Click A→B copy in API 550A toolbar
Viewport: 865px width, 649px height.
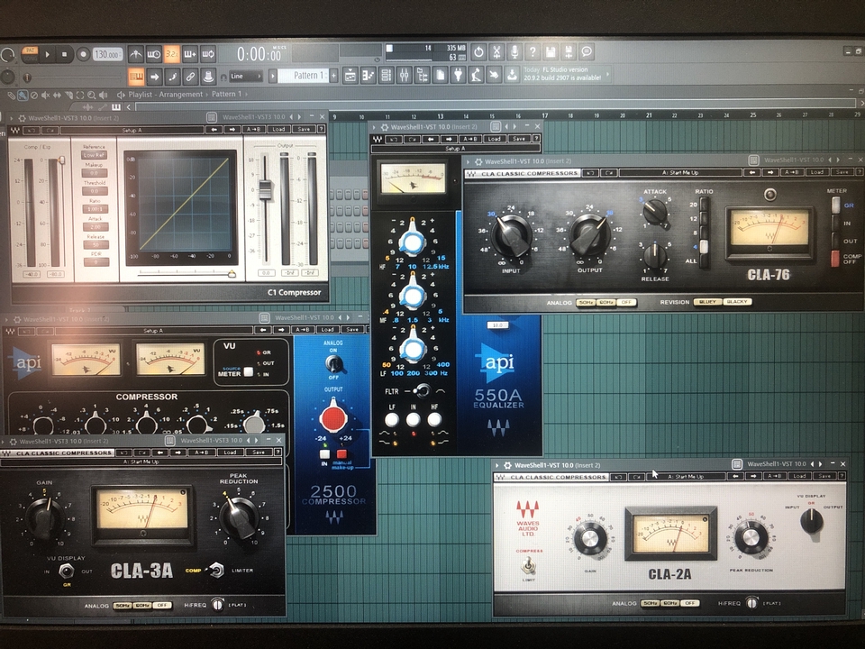[x=470, y=139]
